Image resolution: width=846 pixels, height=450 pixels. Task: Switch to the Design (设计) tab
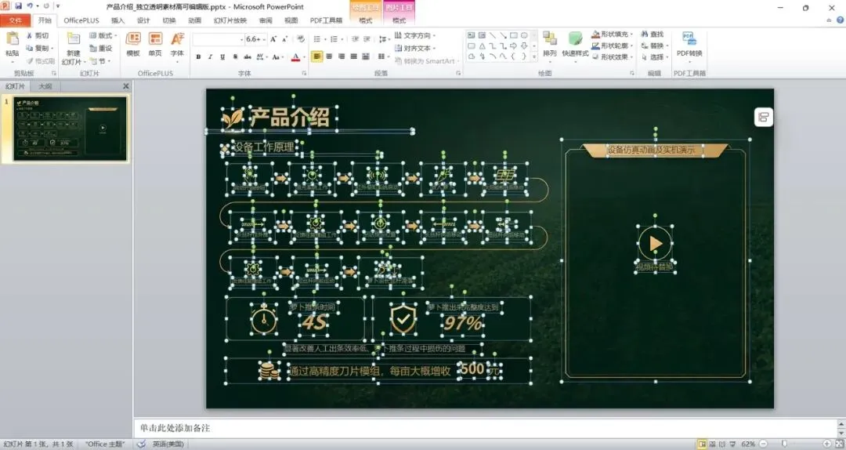143,20
